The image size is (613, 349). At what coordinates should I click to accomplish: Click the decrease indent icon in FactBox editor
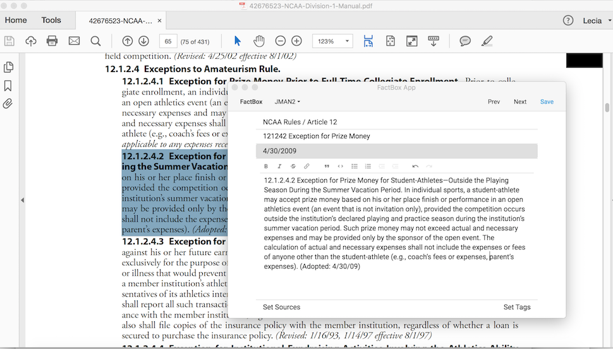pyautogui.click(x=382, y=167)
